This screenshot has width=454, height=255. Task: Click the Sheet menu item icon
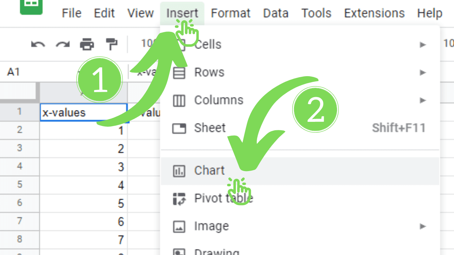tap(179, 128)
